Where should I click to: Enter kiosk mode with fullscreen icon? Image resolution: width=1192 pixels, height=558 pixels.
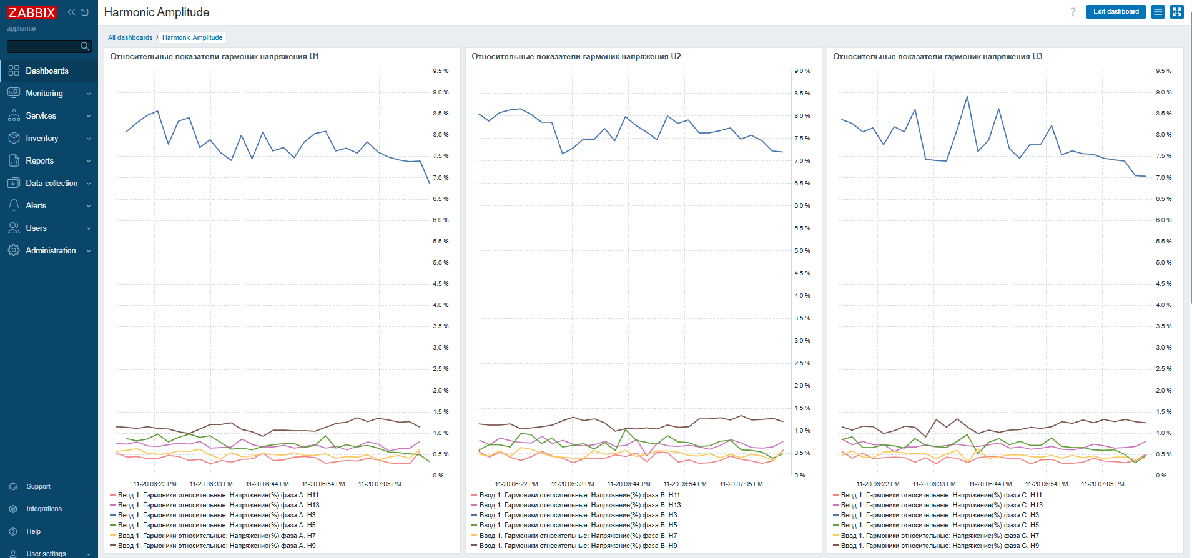click(1177, 12)
